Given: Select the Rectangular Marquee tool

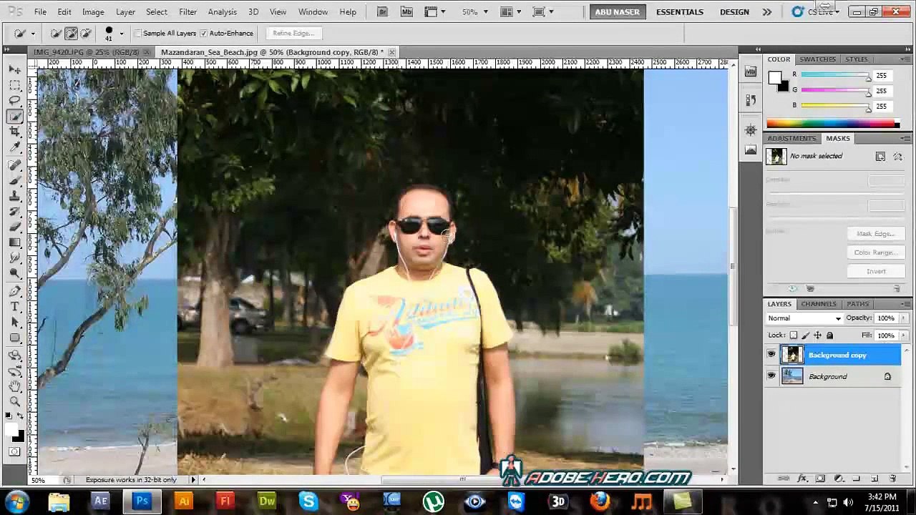Looking at the screenshot, I should pyautogui.click(x=15, y=85).
